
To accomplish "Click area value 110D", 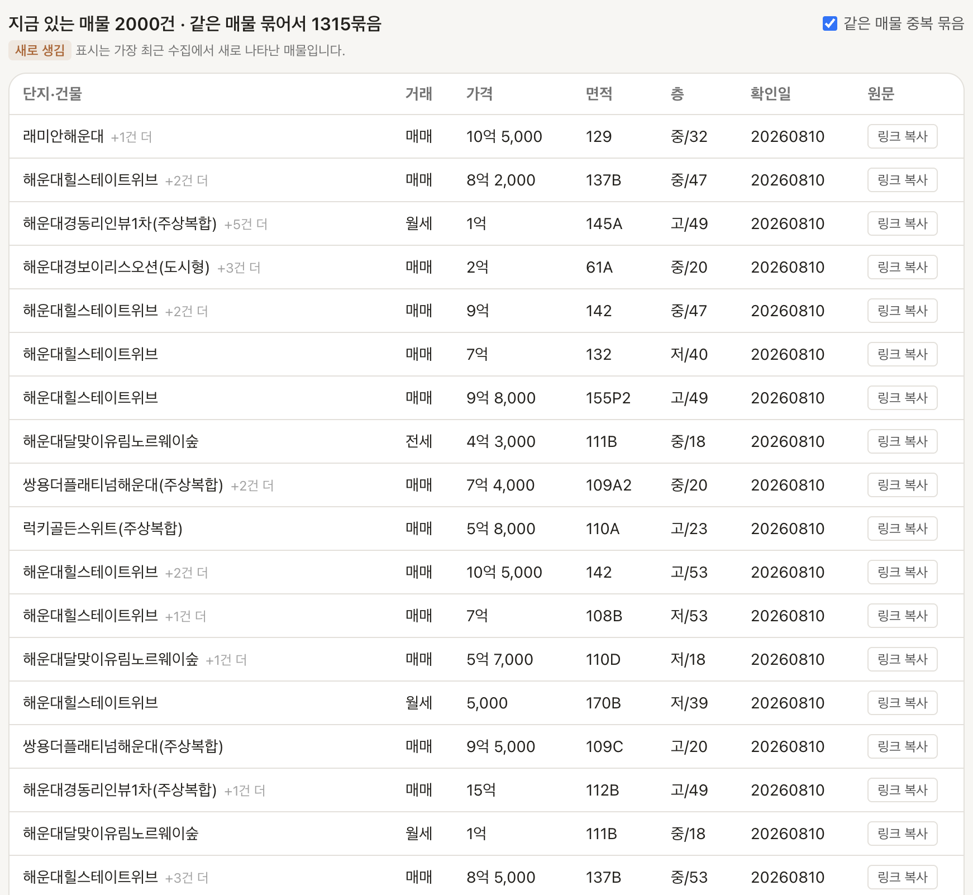I will pyautogui.click(x=603, y=659).
